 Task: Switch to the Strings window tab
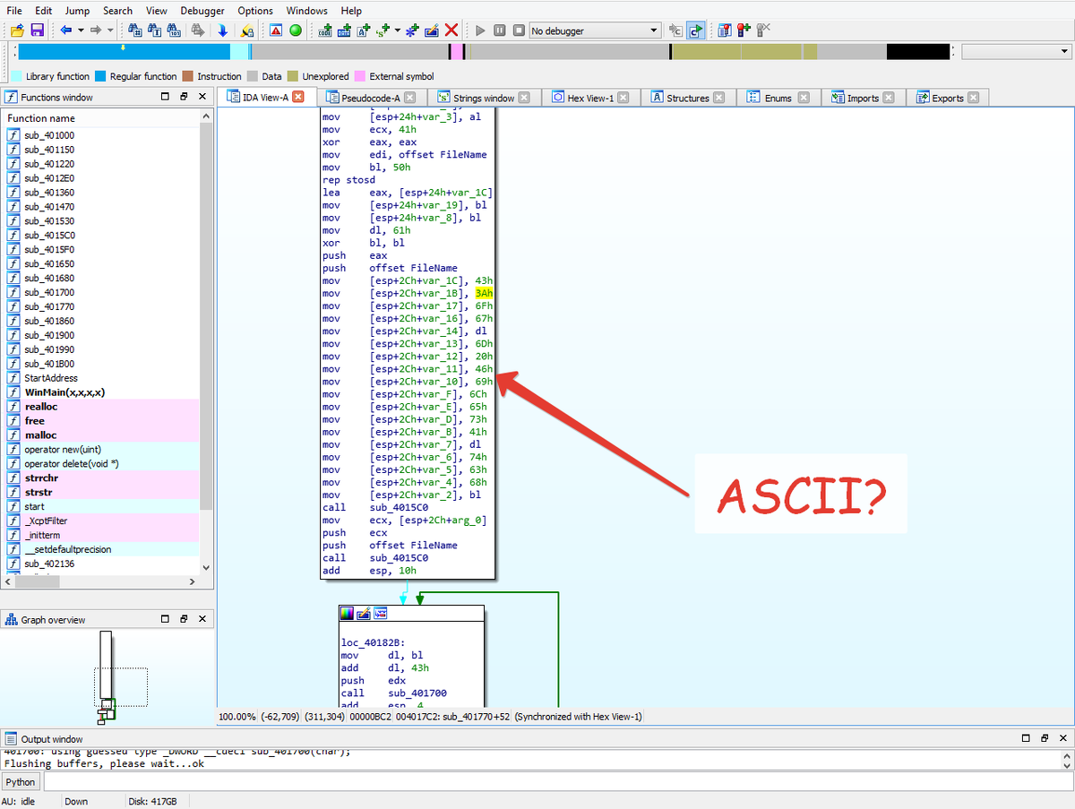[x=483, y=98]
